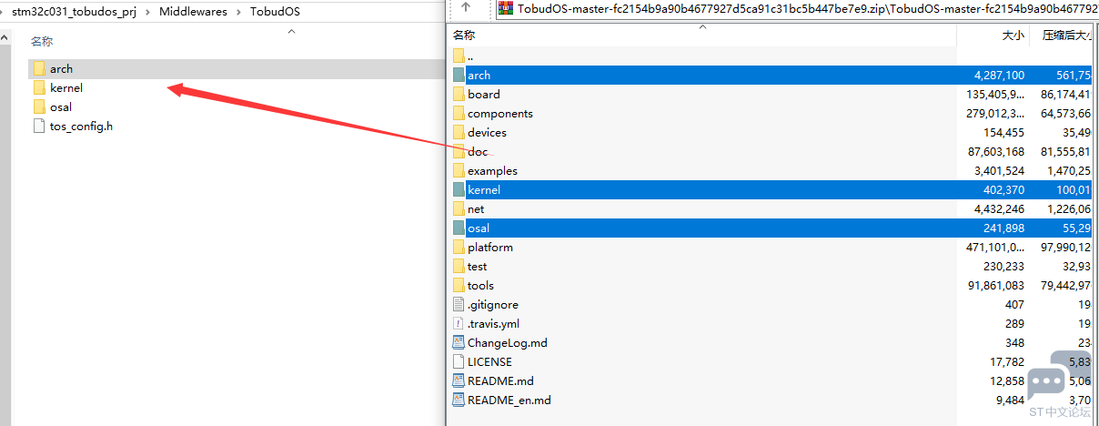Click the highlighted kernel folder icon in archive
The height and width of the screenshot is (426, 1099).
click(459, 189)
